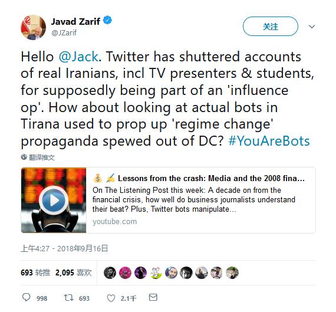Like the tweet with heart icon
Screen dimensions: 336x312
click(x=111, y=298)
